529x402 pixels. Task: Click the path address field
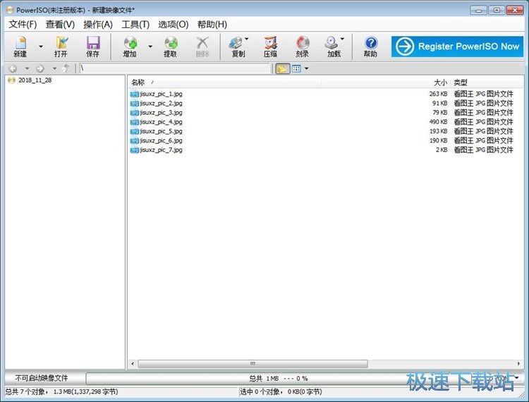[175, 69]
